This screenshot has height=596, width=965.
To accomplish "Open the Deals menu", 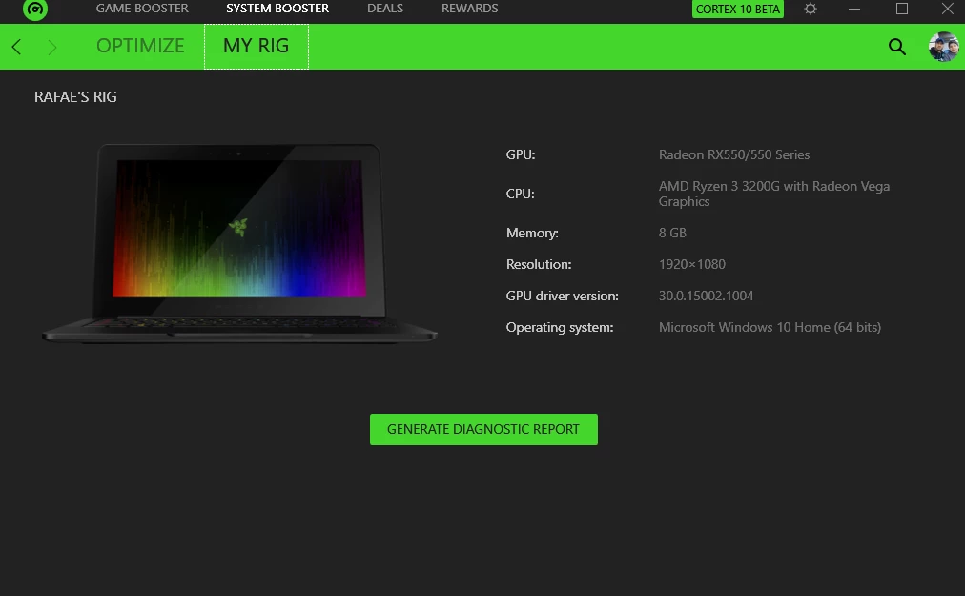I will [385, 9].
